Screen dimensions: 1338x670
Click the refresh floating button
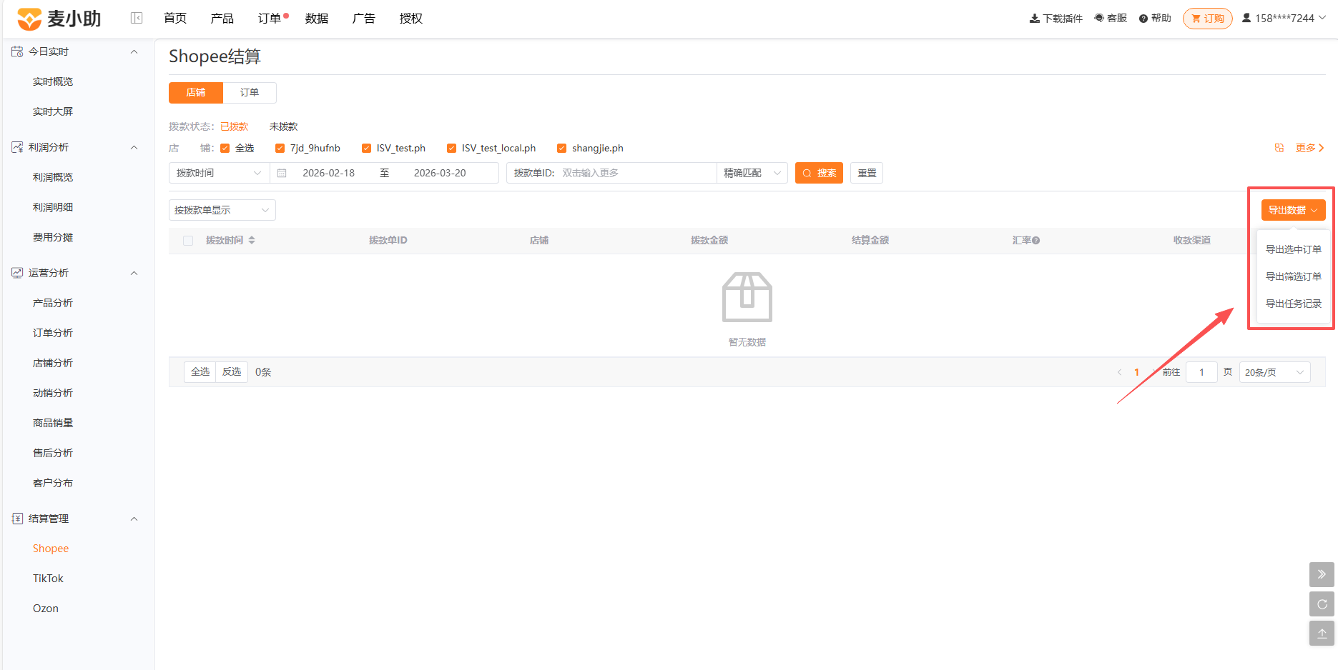[1322, 604]
